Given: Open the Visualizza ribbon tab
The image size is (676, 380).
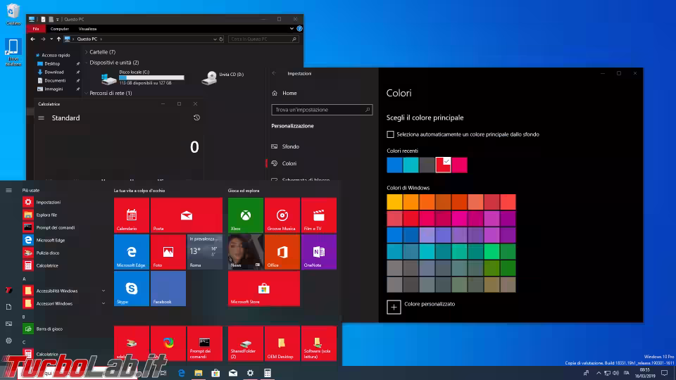Looking at the screenshot, I should (x=87, y=29).
